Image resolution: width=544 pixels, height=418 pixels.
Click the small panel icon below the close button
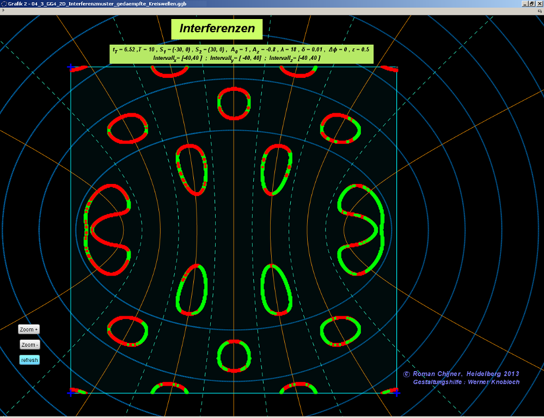click(x=539, y=11)
